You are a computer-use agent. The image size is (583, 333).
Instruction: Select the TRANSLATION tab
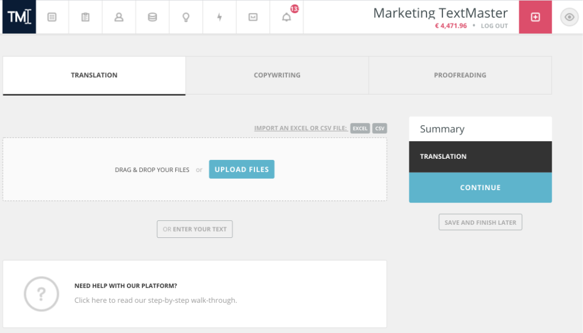[94, 75]
